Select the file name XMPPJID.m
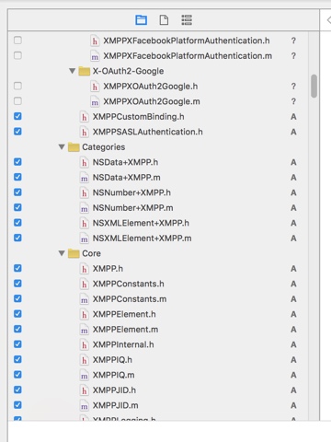The image size is (331, 442). tap(115, 405)
